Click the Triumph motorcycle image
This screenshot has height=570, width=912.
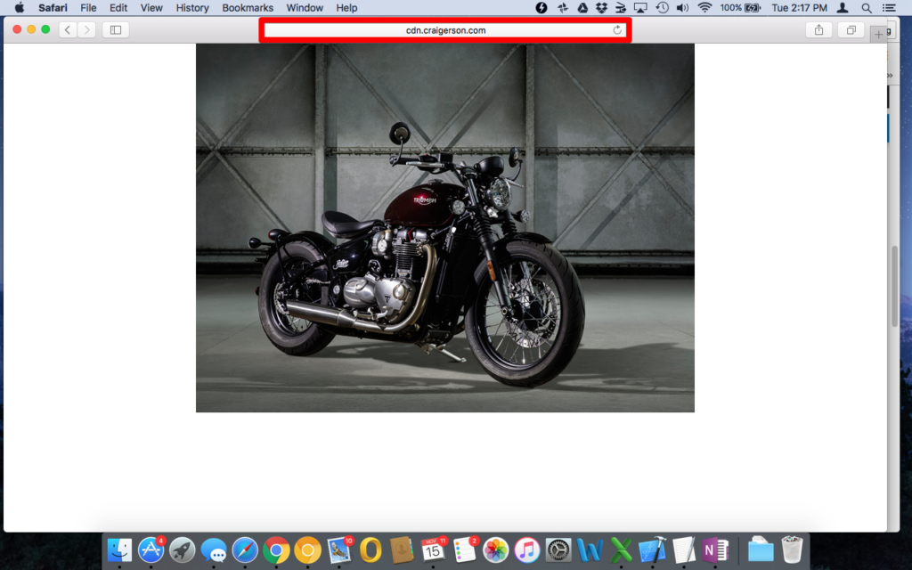444,228
